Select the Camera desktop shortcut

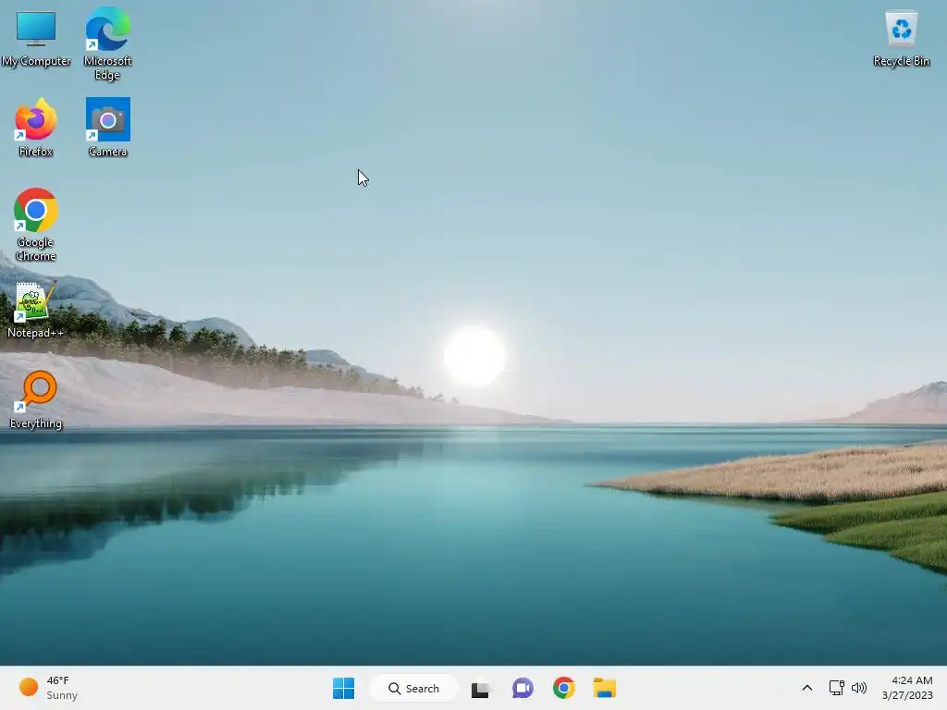[x=107, y=128]
